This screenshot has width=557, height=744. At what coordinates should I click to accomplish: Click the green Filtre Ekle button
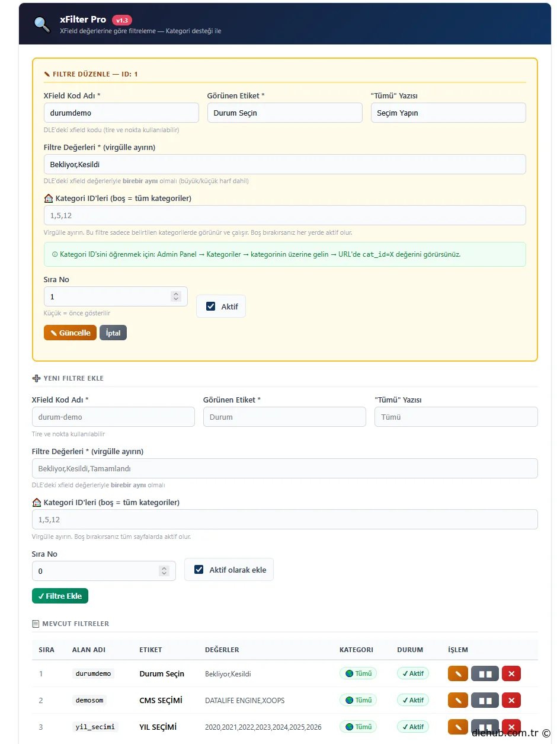point(60,596)
